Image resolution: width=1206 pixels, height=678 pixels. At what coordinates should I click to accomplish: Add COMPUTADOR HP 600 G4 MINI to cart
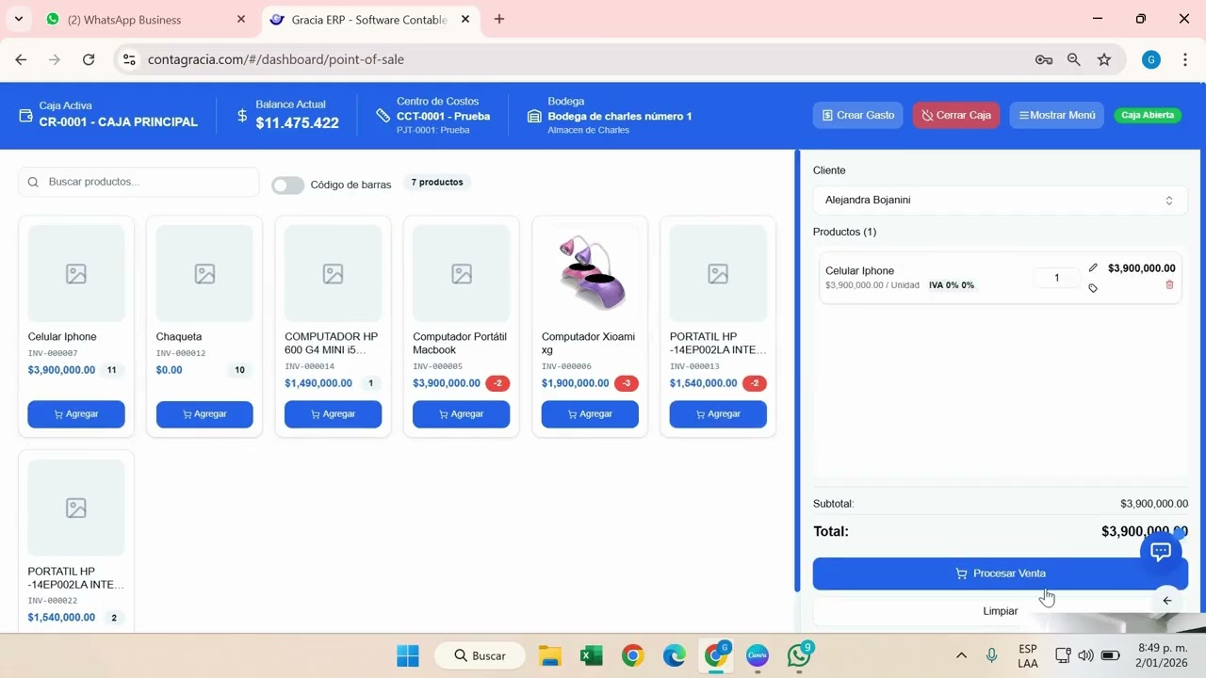(333, 414)
